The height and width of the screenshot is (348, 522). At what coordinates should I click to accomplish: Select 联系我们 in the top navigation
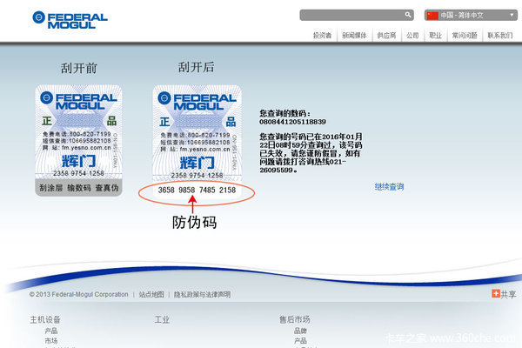[x=500, y=36]
